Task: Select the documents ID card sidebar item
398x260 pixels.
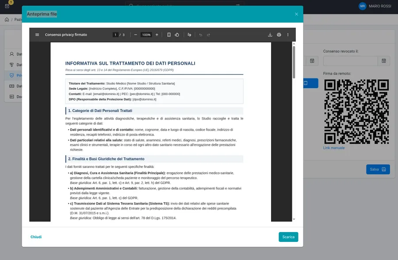Action: 11,97
